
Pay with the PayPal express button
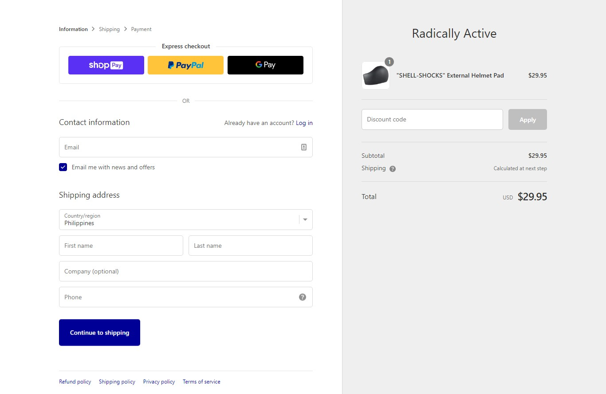coord(185,65)
